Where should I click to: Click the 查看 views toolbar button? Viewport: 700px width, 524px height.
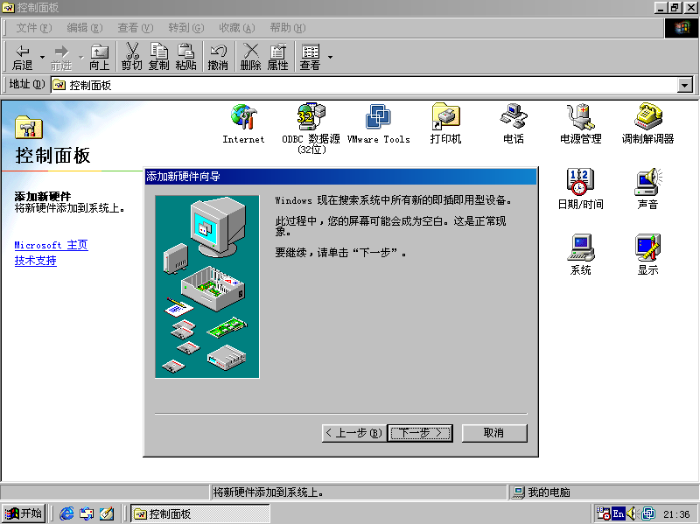tap(311, 57)
